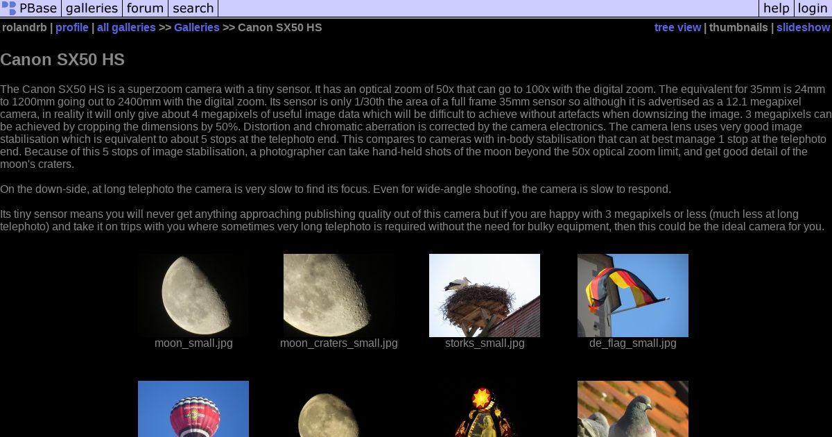Click the moon_craters_small.jpg caption
Image resolution: width=832 pixels, height=437 pixels.
coord(339,343)
